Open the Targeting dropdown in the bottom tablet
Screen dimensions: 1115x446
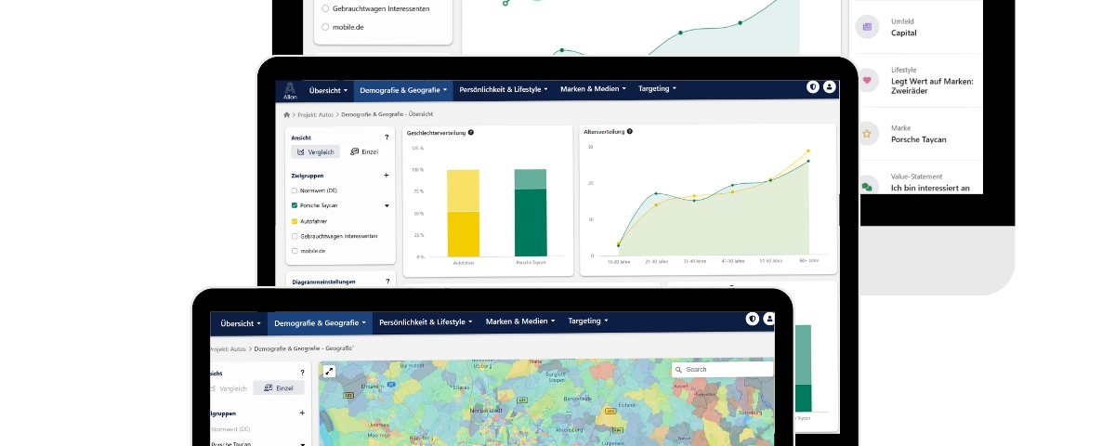588,321
